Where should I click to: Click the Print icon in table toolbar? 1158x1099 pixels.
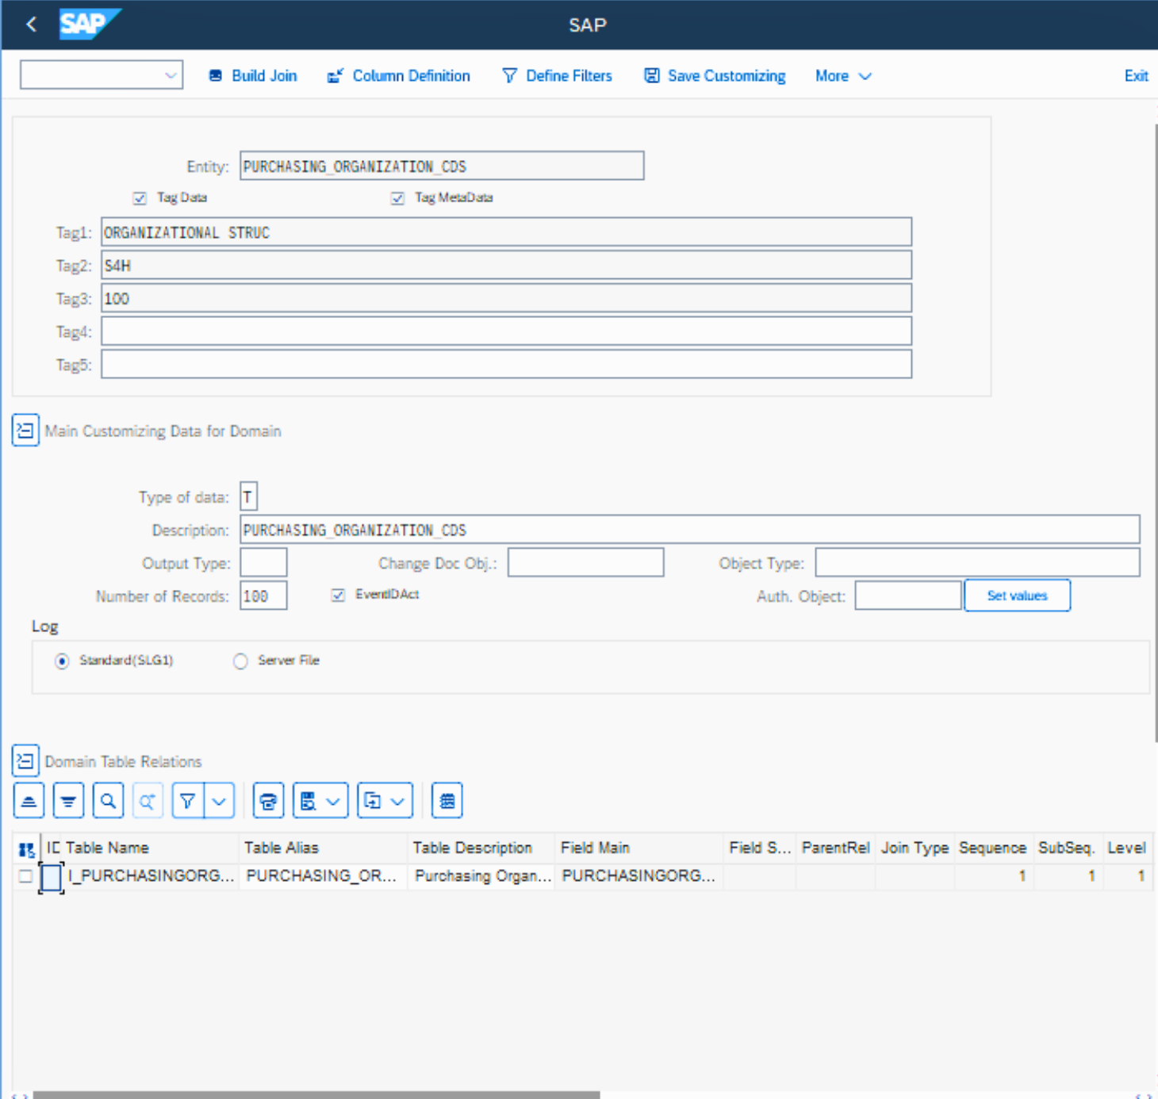coord(268,801)
